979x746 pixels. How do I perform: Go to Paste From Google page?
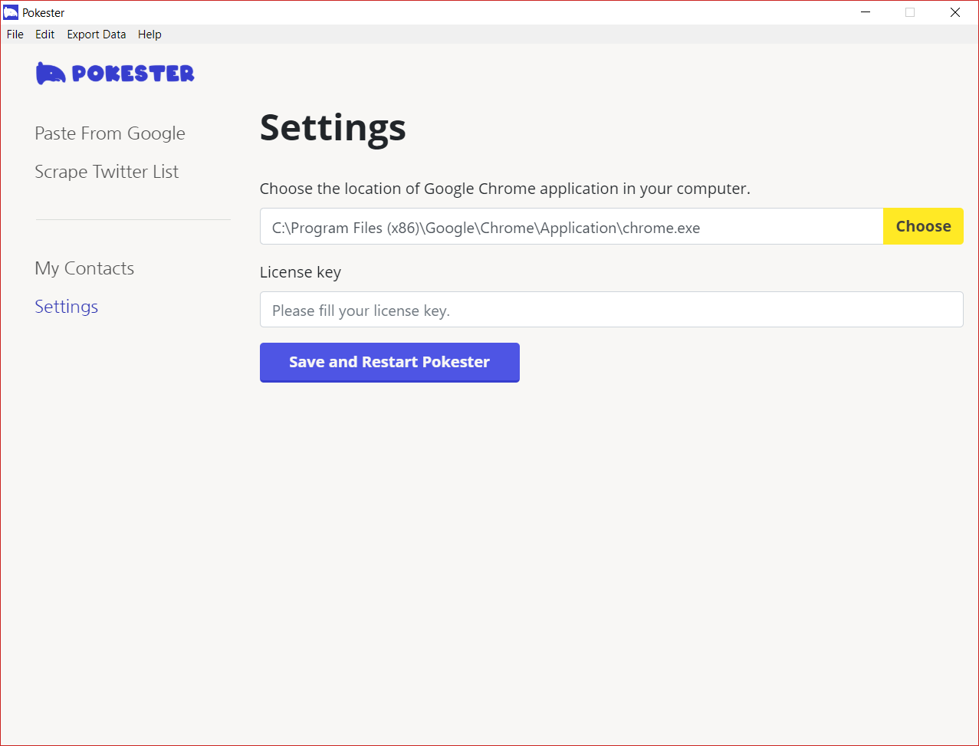click(x=110, y=133)
